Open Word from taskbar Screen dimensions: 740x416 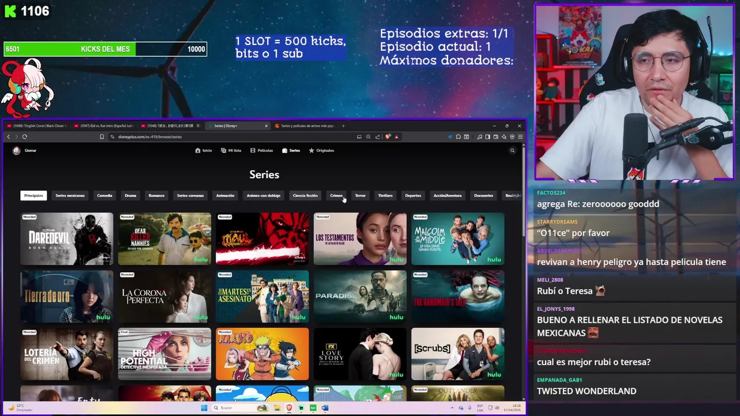point(324,408)
